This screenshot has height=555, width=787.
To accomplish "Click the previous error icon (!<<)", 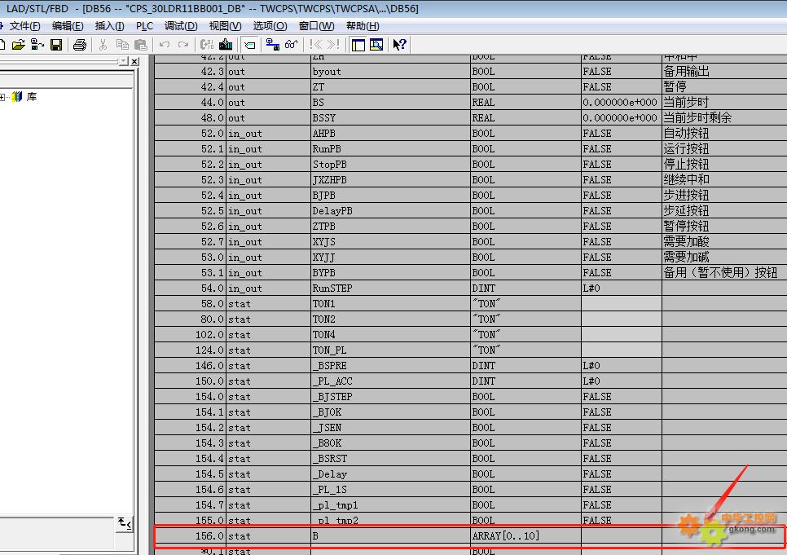I will 316,45.
